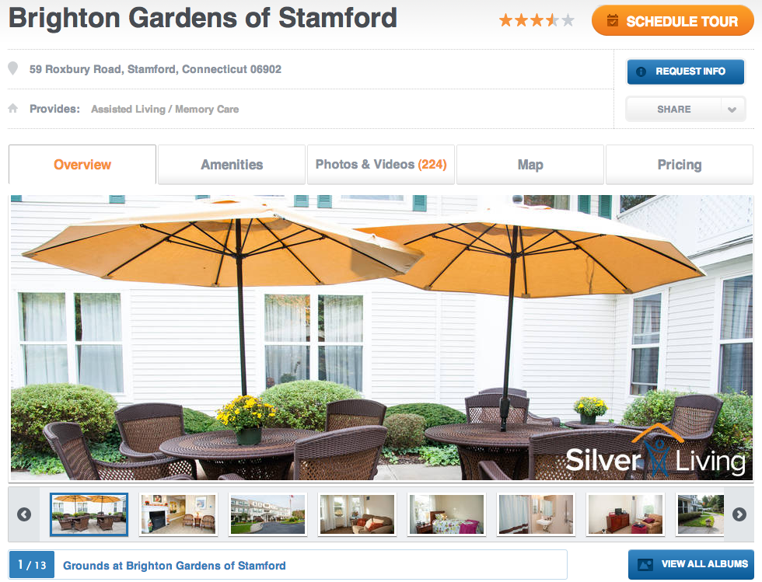The width and height of the screenshot is (762, 582).
Task: Advance thumbnails with right arrow
Action: (x=739, y=514)
